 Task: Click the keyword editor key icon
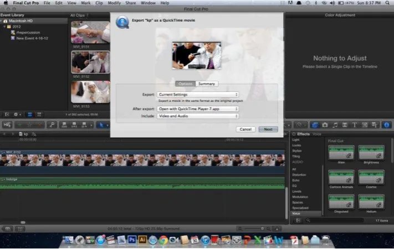click(x=52, y=124)
